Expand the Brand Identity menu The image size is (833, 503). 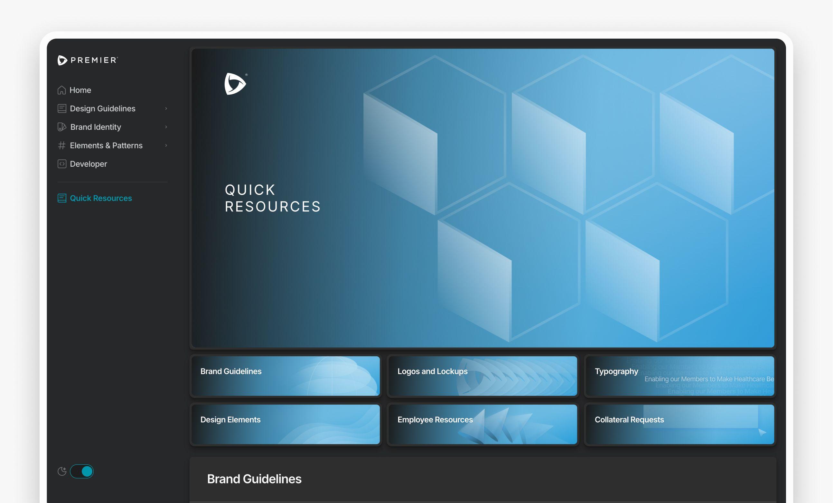point(166,127)
